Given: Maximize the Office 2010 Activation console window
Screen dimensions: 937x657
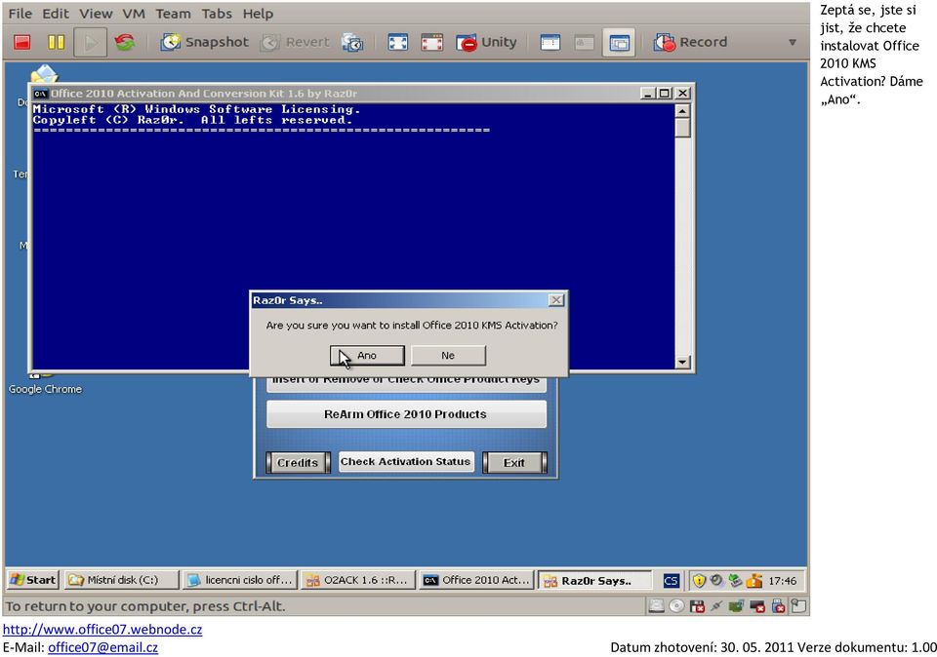Looking at the screenshot, I should point(664,93).
